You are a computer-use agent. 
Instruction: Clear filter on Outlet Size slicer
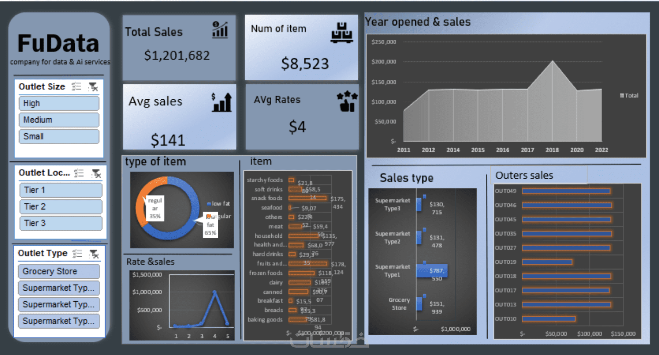(93, 87)
